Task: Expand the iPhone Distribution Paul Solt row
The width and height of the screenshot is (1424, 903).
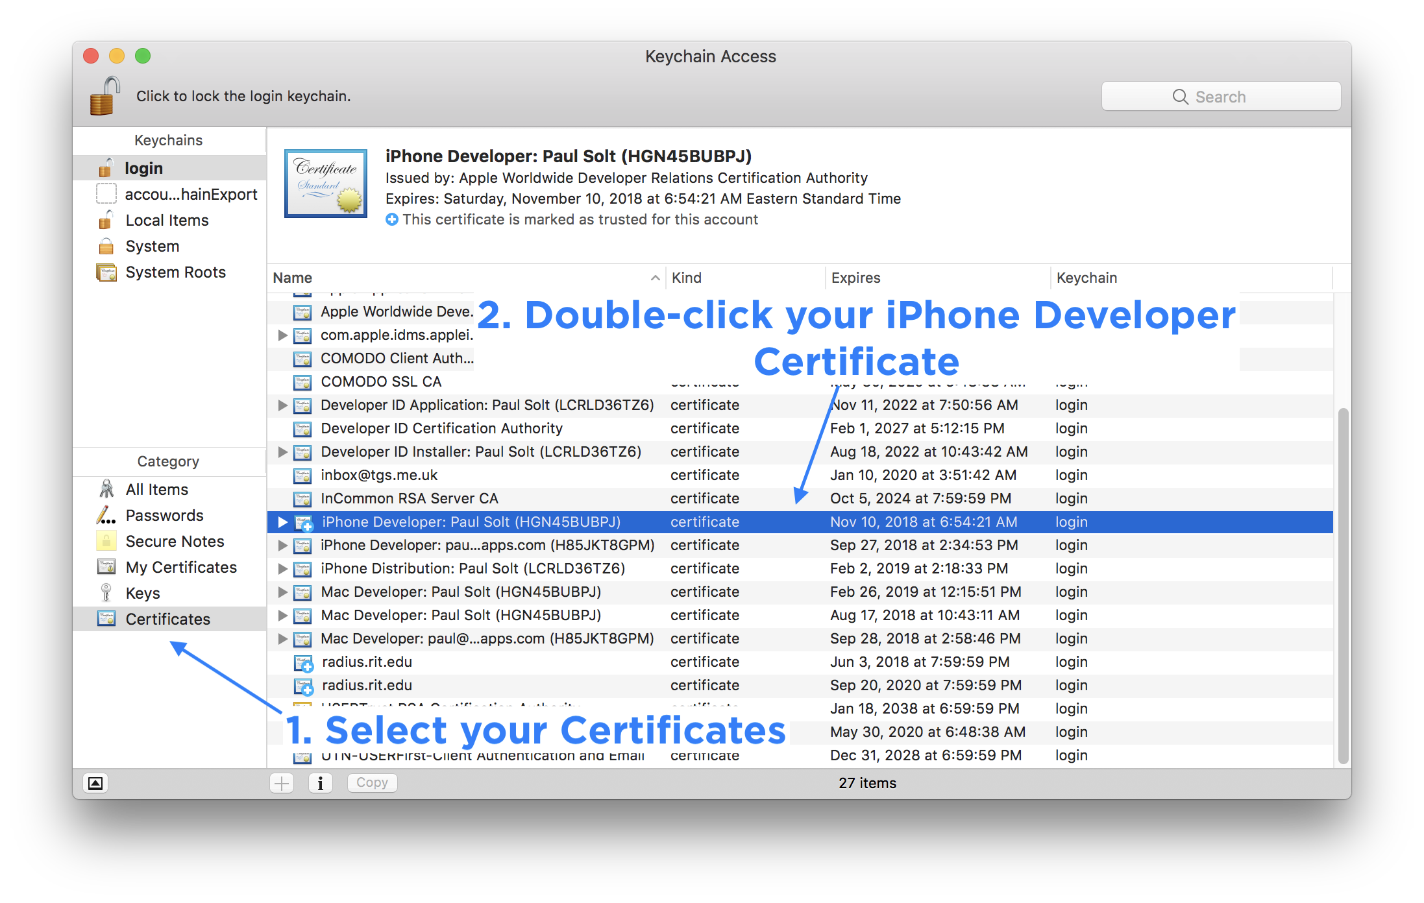Action: 282,568
